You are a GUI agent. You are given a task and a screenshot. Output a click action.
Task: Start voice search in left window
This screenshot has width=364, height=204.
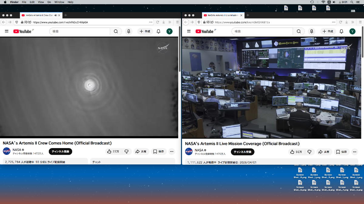(129, 31)
